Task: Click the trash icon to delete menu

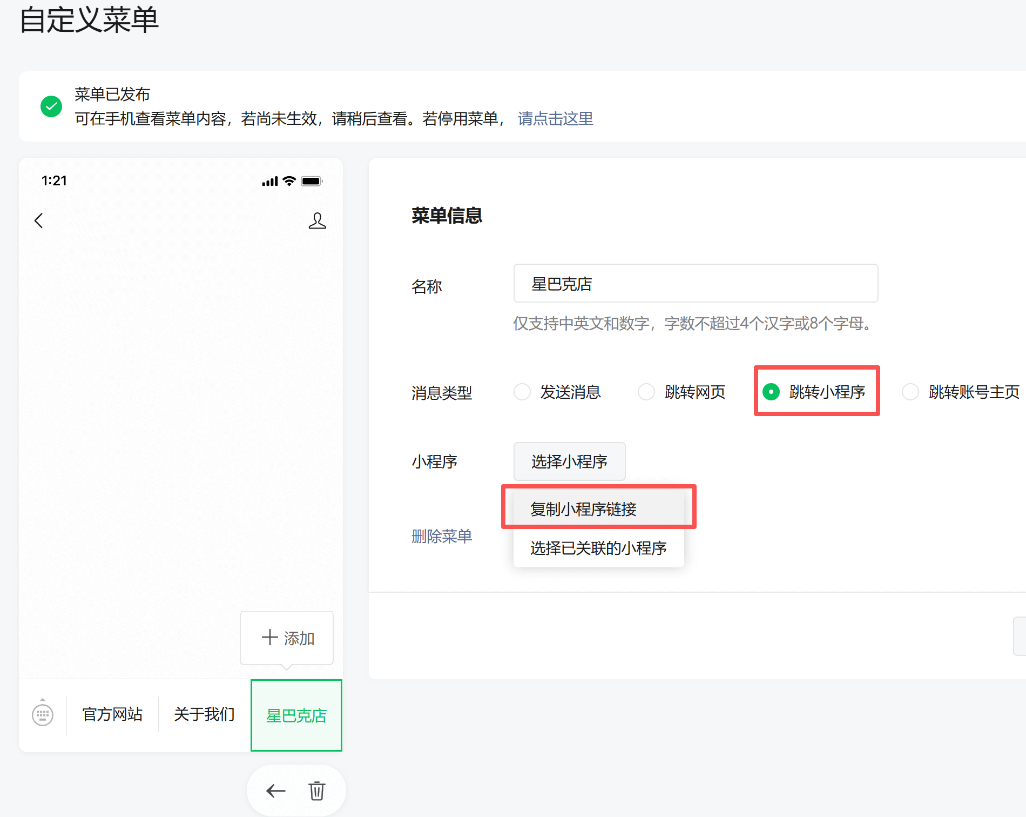Action: [317, 791]
